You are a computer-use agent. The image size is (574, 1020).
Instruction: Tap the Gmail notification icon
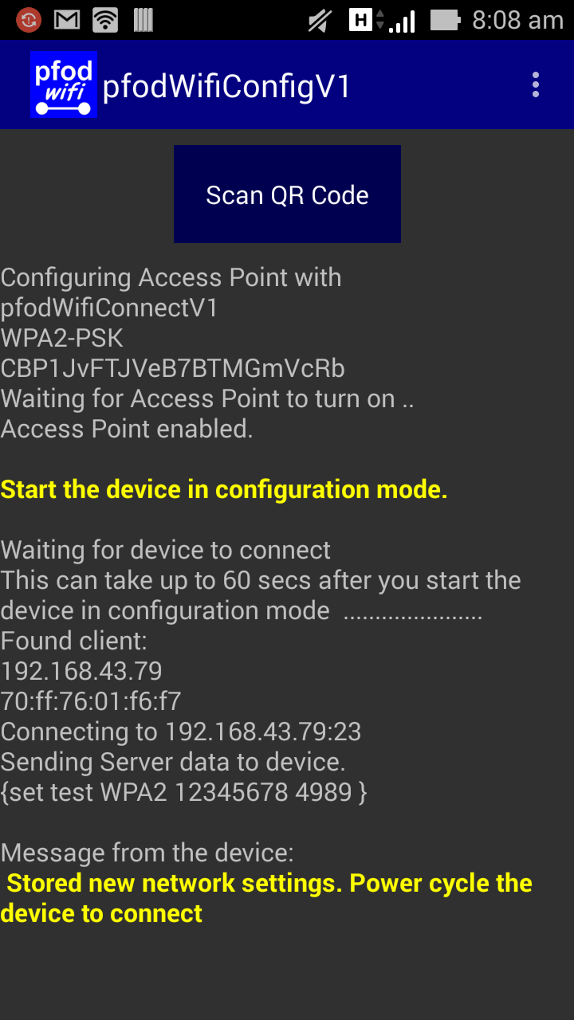point(67,20)
